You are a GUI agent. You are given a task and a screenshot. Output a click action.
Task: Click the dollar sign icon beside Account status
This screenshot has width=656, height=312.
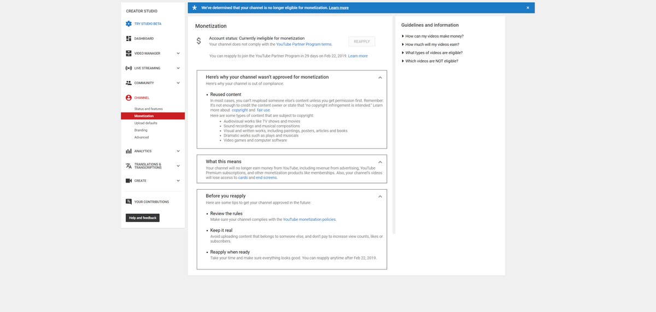pos(199,41)
